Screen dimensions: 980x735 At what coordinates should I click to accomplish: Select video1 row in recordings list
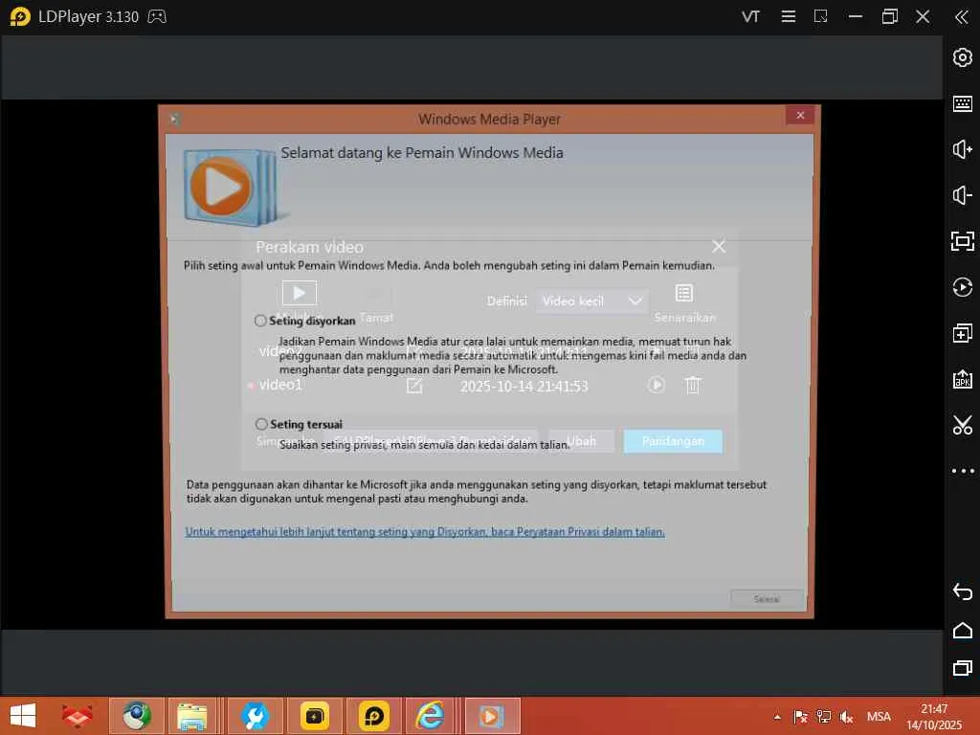pyautogui.click(x=489, y=385)
